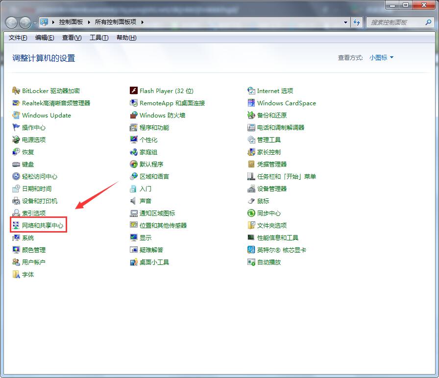Open the 设备管理器 icon
The height and width of the screenshot is (378, 439).
click(251, 189)
